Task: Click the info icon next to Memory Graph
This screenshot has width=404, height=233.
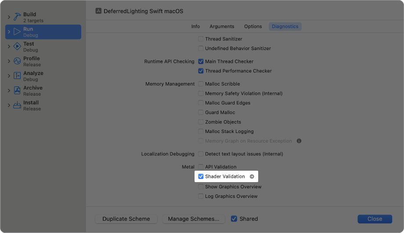Action: pos(299,141)
